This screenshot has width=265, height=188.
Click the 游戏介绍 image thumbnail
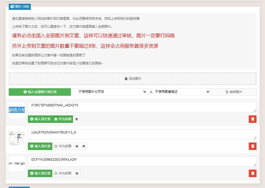17,110
